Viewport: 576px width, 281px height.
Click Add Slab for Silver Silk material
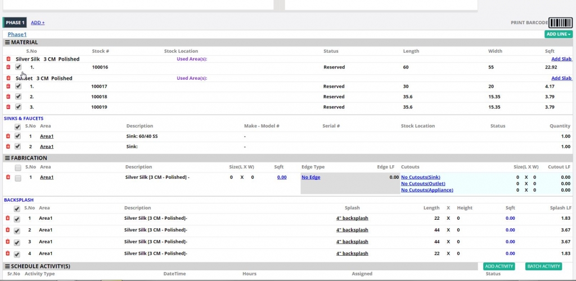561,58
